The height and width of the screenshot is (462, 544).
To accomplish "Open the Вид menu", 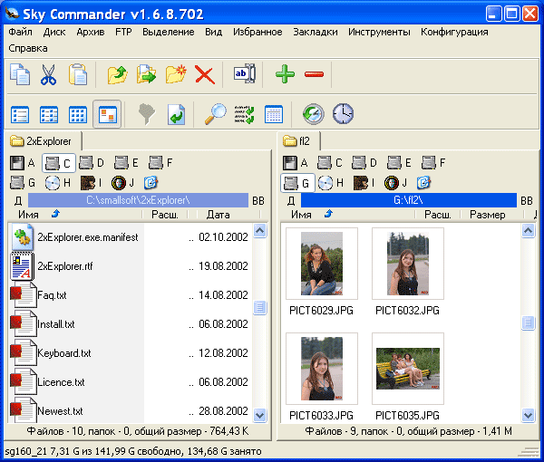I will point(213,33).
